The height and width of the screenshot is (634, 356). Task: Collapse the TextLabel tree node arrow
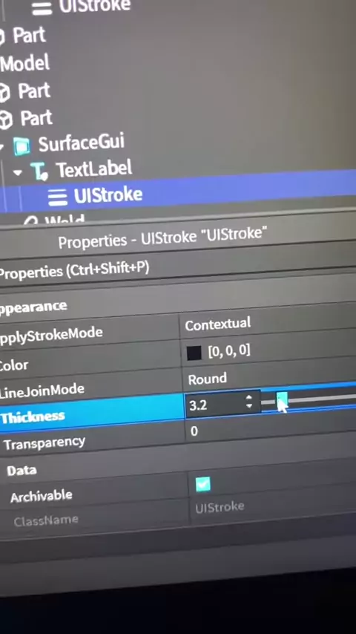click(x=17, y=173)
